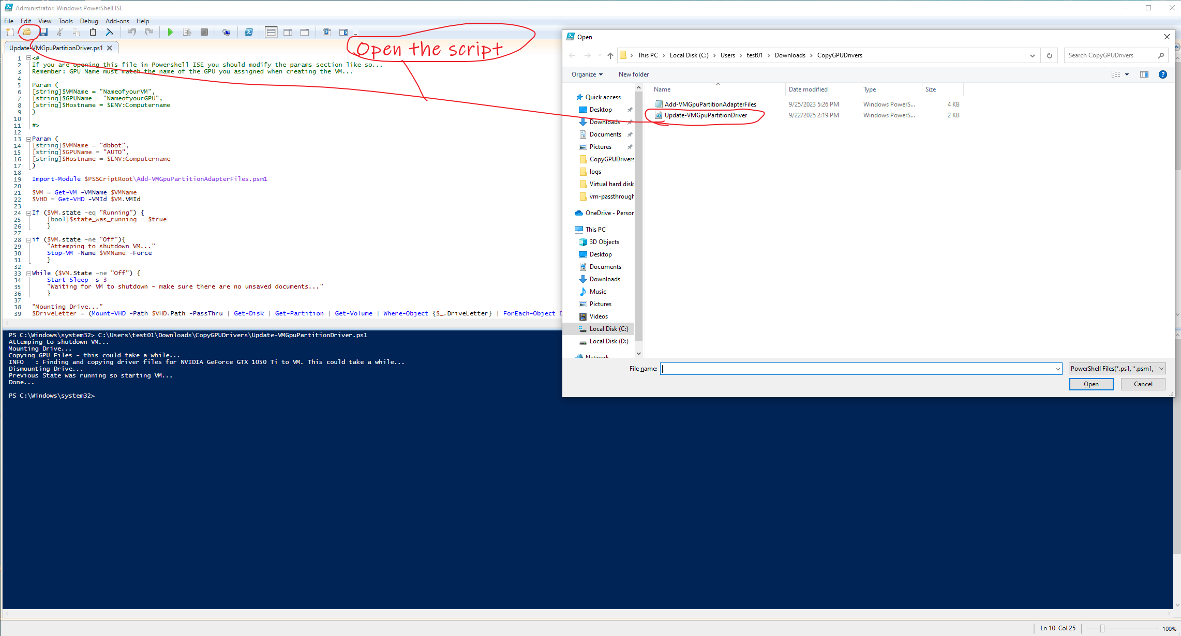The width and height of the screenshot is (1181, 636).
Task: Click the Save script floppy icon
Action: [44, 32]
